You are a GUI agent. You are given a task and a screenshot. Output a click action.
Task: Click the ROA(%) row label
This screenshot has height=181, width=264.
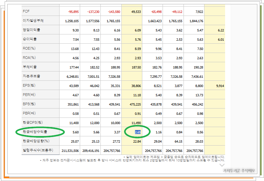click(x=29, y=58)
